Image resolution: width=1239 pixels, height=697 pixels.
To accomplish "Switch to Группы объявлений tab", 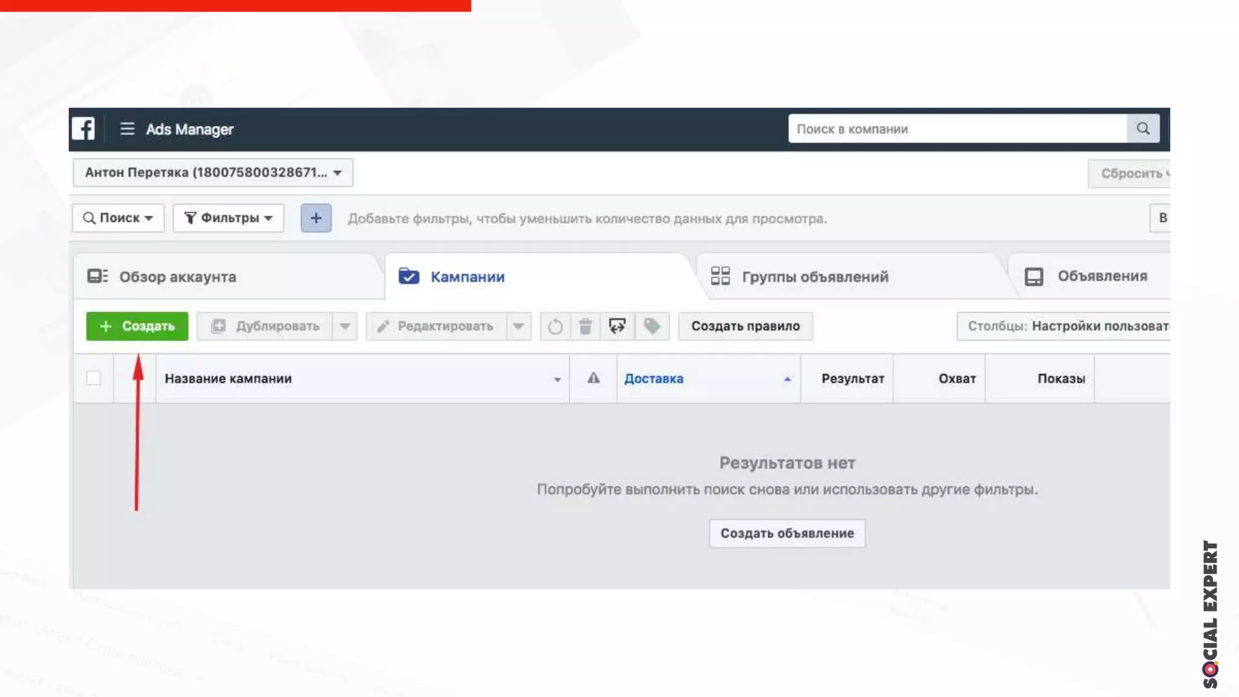I will tap(799, 277).
